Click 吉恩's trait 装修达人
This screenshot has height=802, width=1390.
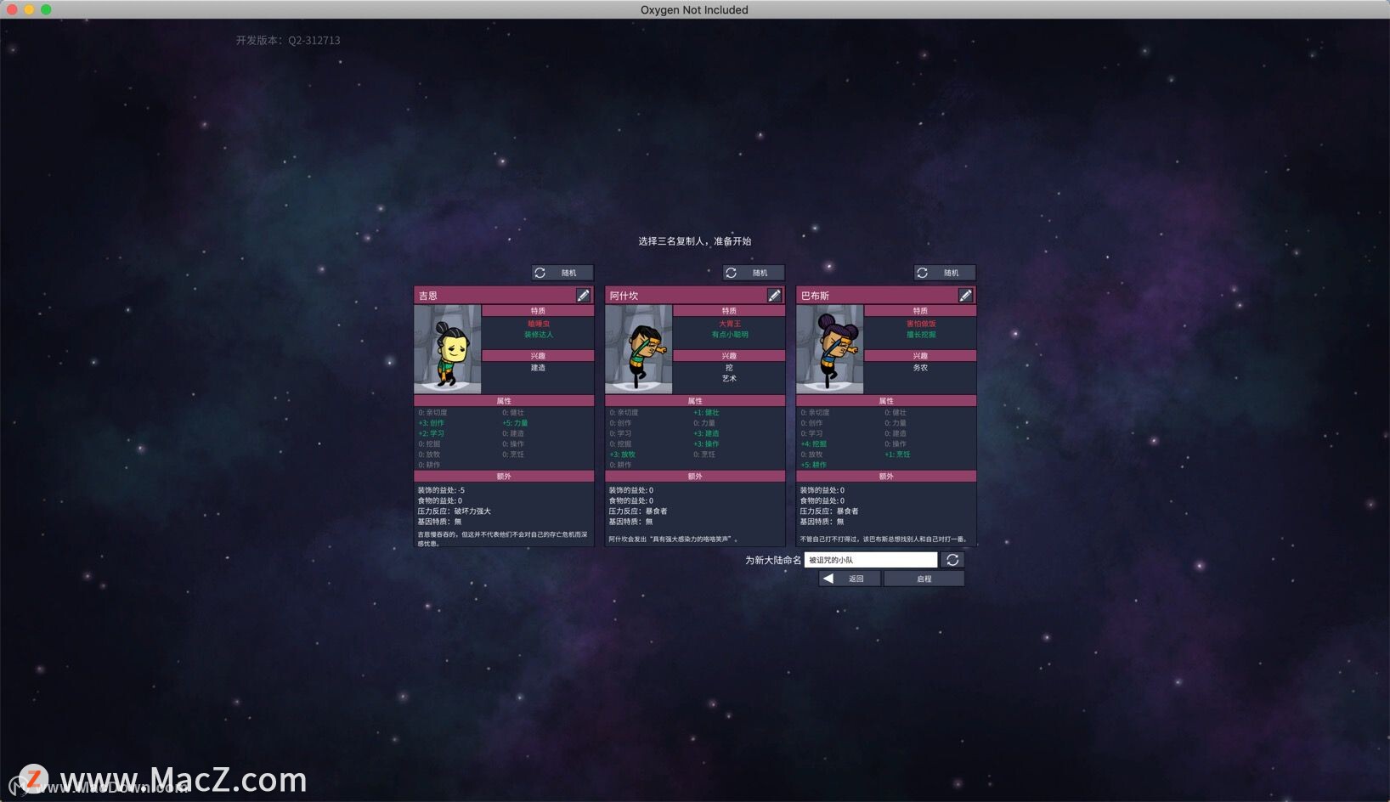tap(538, 335)
